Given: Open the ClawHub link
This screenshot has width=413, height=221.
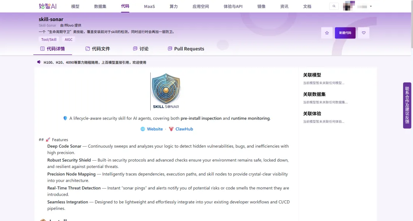Looking at the screenshot, I should tap(184, 129).
